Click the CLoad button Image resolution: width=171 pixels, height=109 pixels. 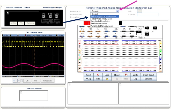click(117, 75)
